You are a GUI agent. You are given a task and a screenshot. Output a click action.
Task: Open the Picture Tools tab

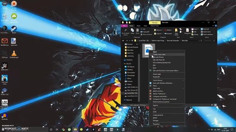(155, 26)
